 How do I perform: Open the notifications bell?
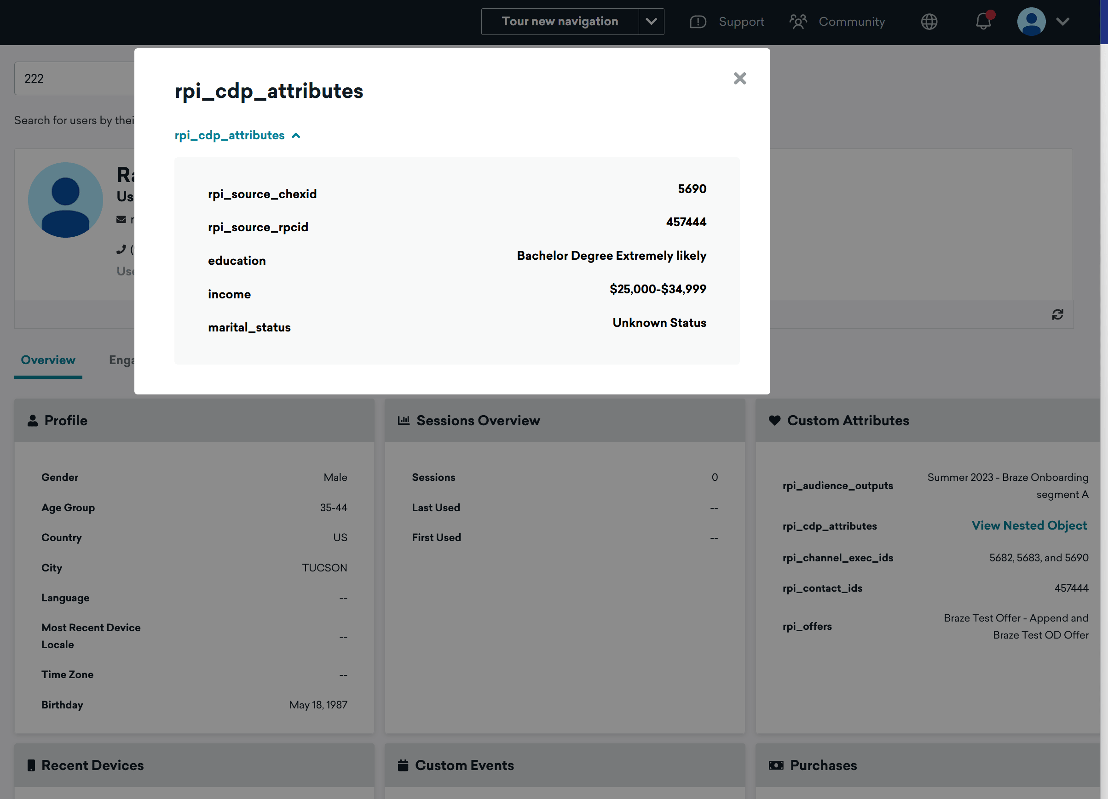click(983, 22)
